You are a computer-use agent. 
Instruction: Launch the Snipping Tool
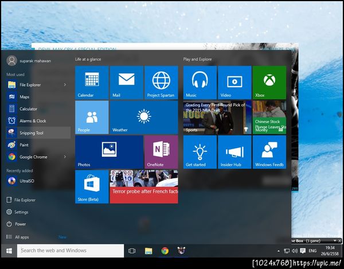(x=38, y=132)
